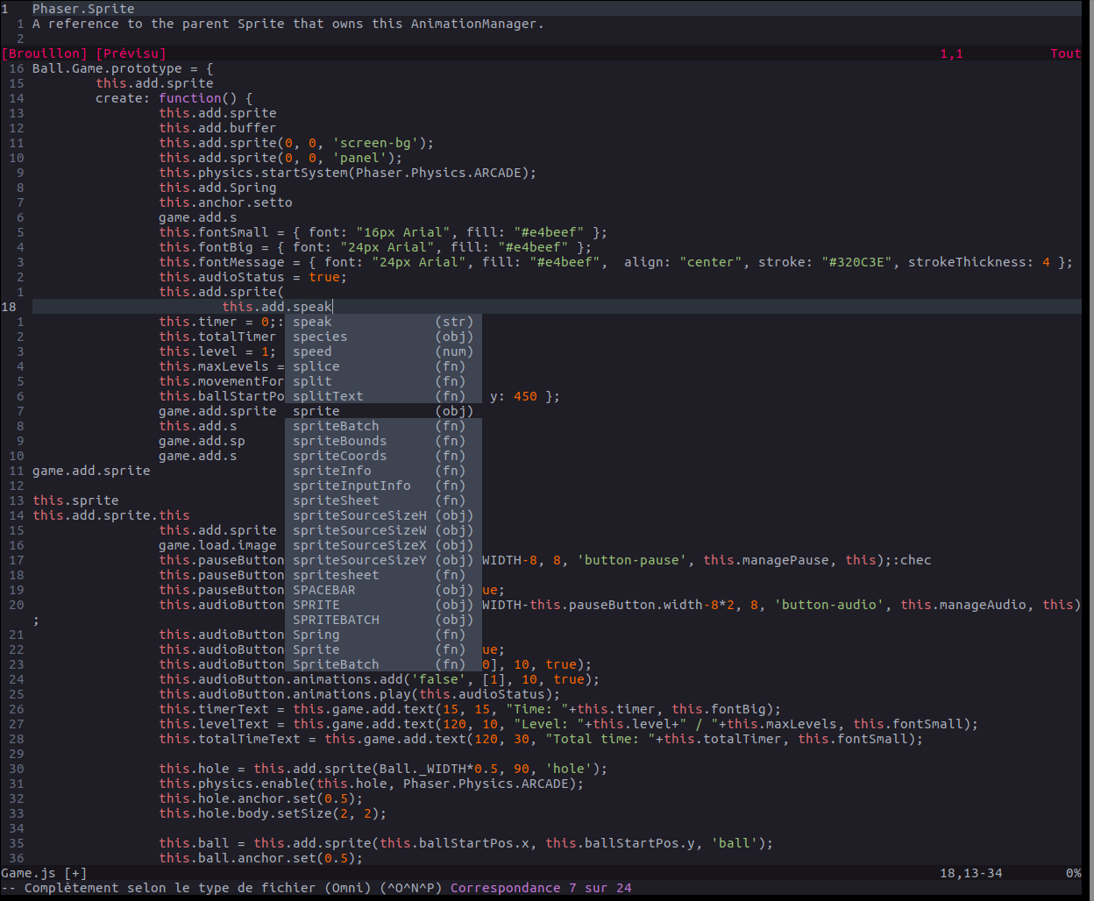Click the 'button-pause' string literal

click(x=632, y=560)
